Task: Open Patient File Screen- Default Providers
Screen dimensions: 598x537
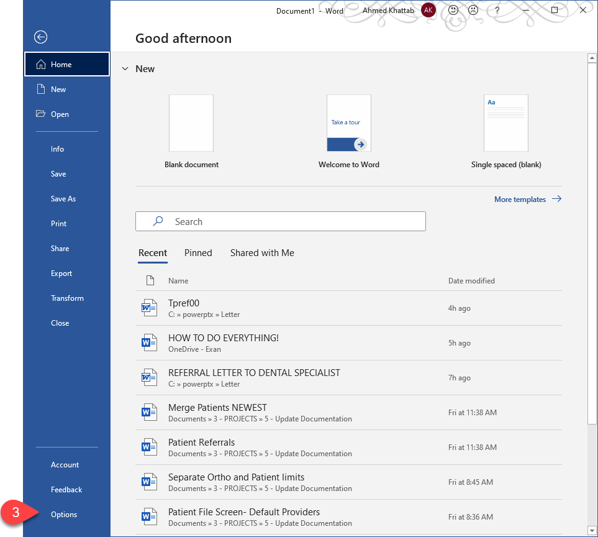Action: tap(348, 516)
